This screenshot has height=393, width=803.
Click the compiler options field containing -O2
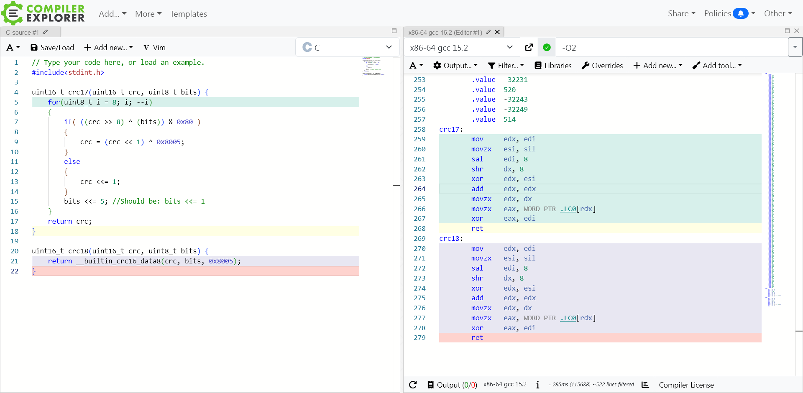pyautogui.click(x=669, y=48)
